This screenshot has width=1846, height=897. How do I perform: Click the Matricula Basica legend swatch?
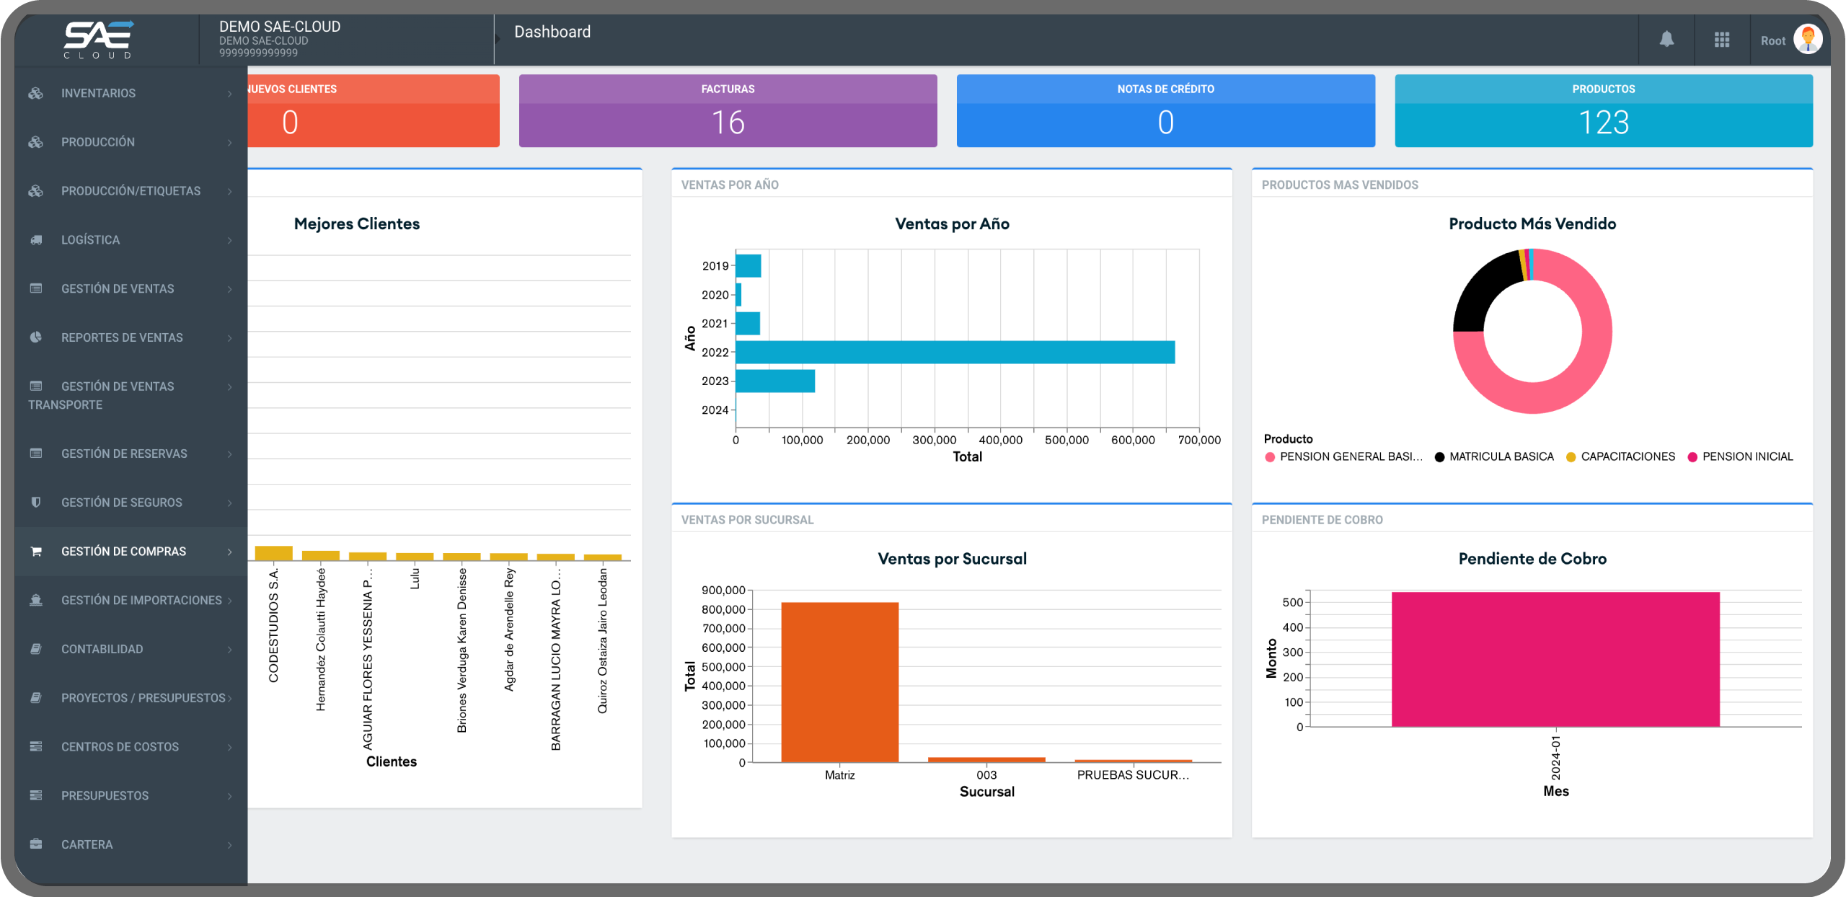click(1439, 457)
